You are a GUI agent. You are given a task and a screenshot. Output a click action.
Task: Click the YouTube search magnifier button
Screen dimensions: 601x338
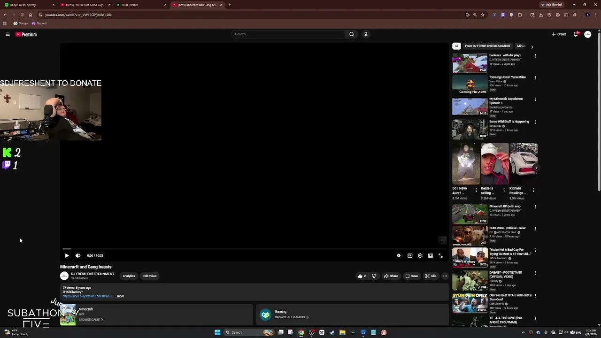(351, 34)
